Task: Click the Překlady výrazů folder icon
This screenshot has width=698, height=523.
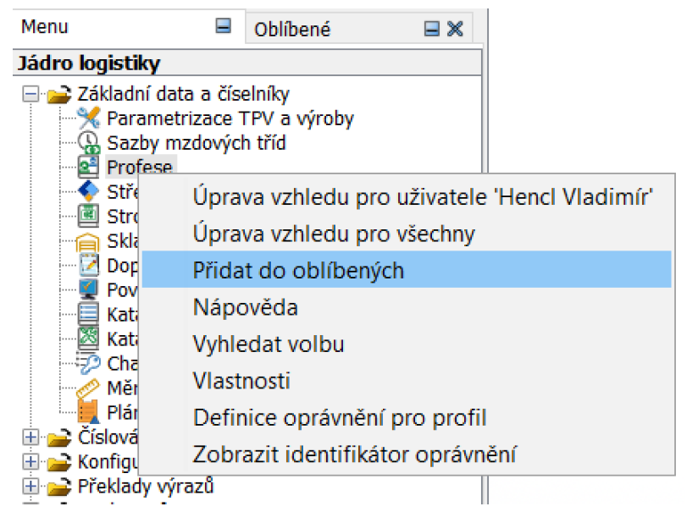Action: [x=58, y=487]
